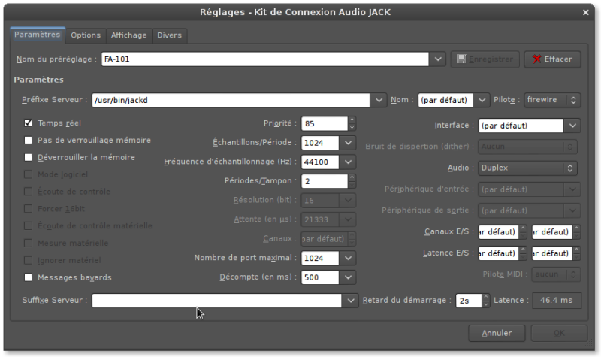This screenshot has height=357, width=601.
Task: Click the Échantillons/Période field 1024
Action: (320, 143)
